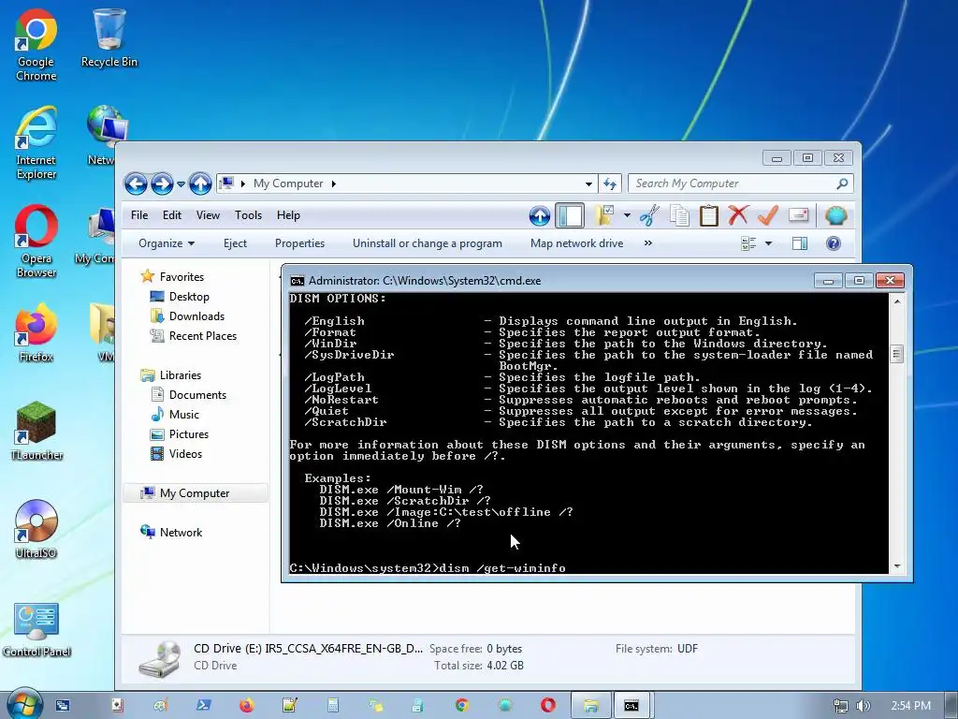Click the cmd vertical scrollbar thumb
This screenshot has height=719, width=958.
pyautogui.click(x=897, y=354)
